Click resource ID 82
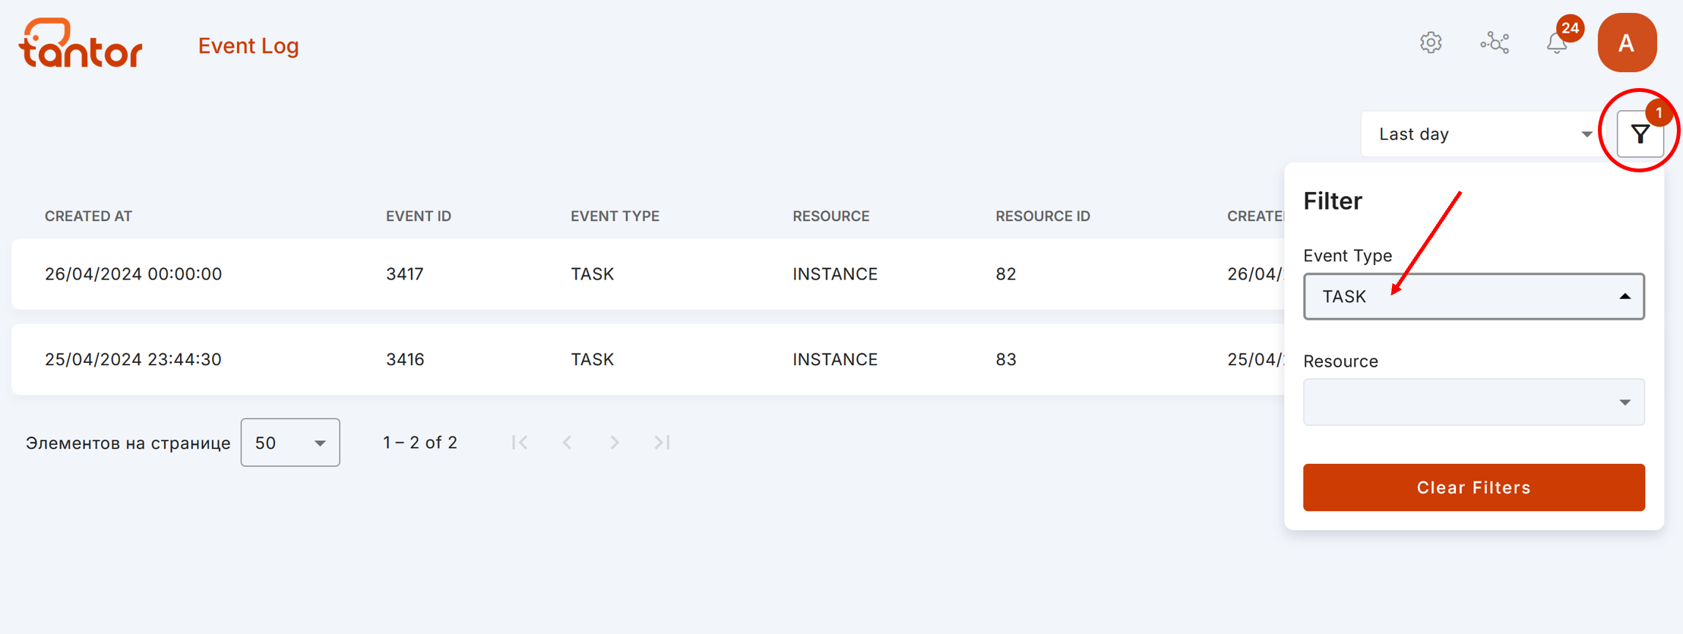This screenshot has width=1683, height=634. 1006,274
